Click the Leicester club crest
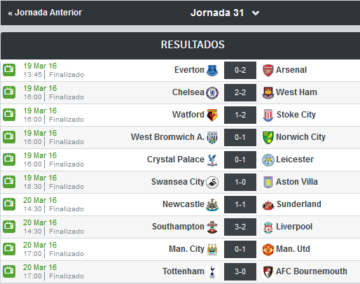This screenshot has height=284, width=360. [x=268, y=160]
